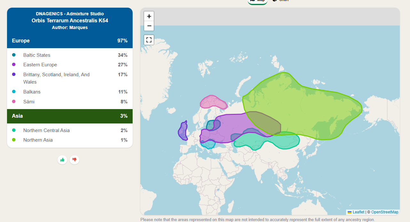Select the Northern Central Asia label

[46, 130]
